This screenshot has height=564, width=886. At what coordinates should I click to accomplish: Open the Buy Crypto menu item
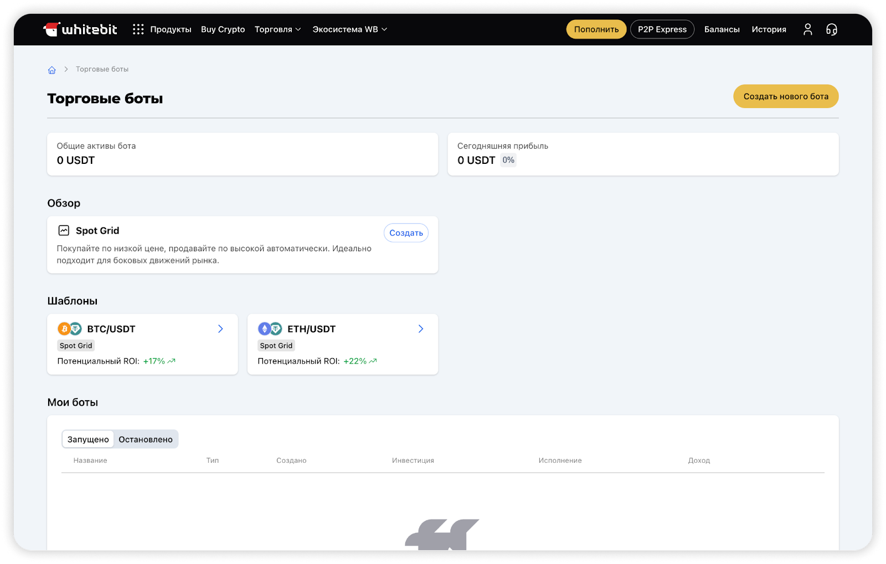coord(223,29)
